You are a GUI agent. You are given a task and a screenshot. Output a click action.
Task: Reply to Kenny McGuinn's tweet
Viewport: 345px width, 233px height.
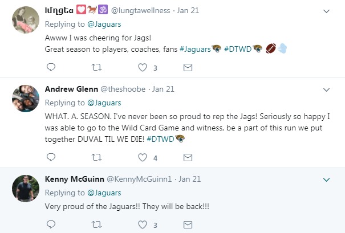pyautogui.click(x=51, y=225)
